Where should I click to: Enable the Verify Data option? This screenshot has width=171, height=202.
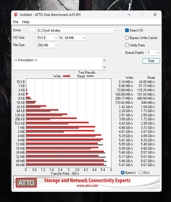[x=127, y=45]
